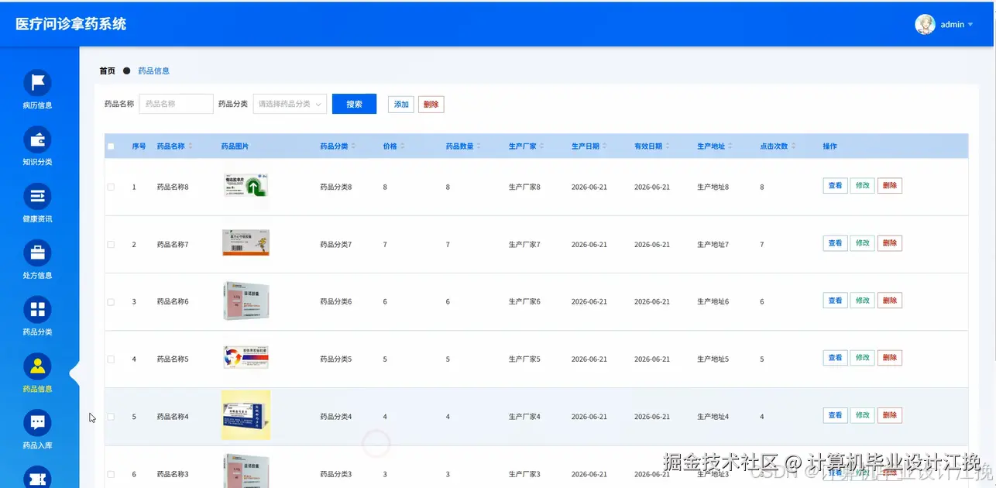Select the 知识分类 sidebar icon
The height and width of the screenshot is (488, 996).
tap(36, 139)
